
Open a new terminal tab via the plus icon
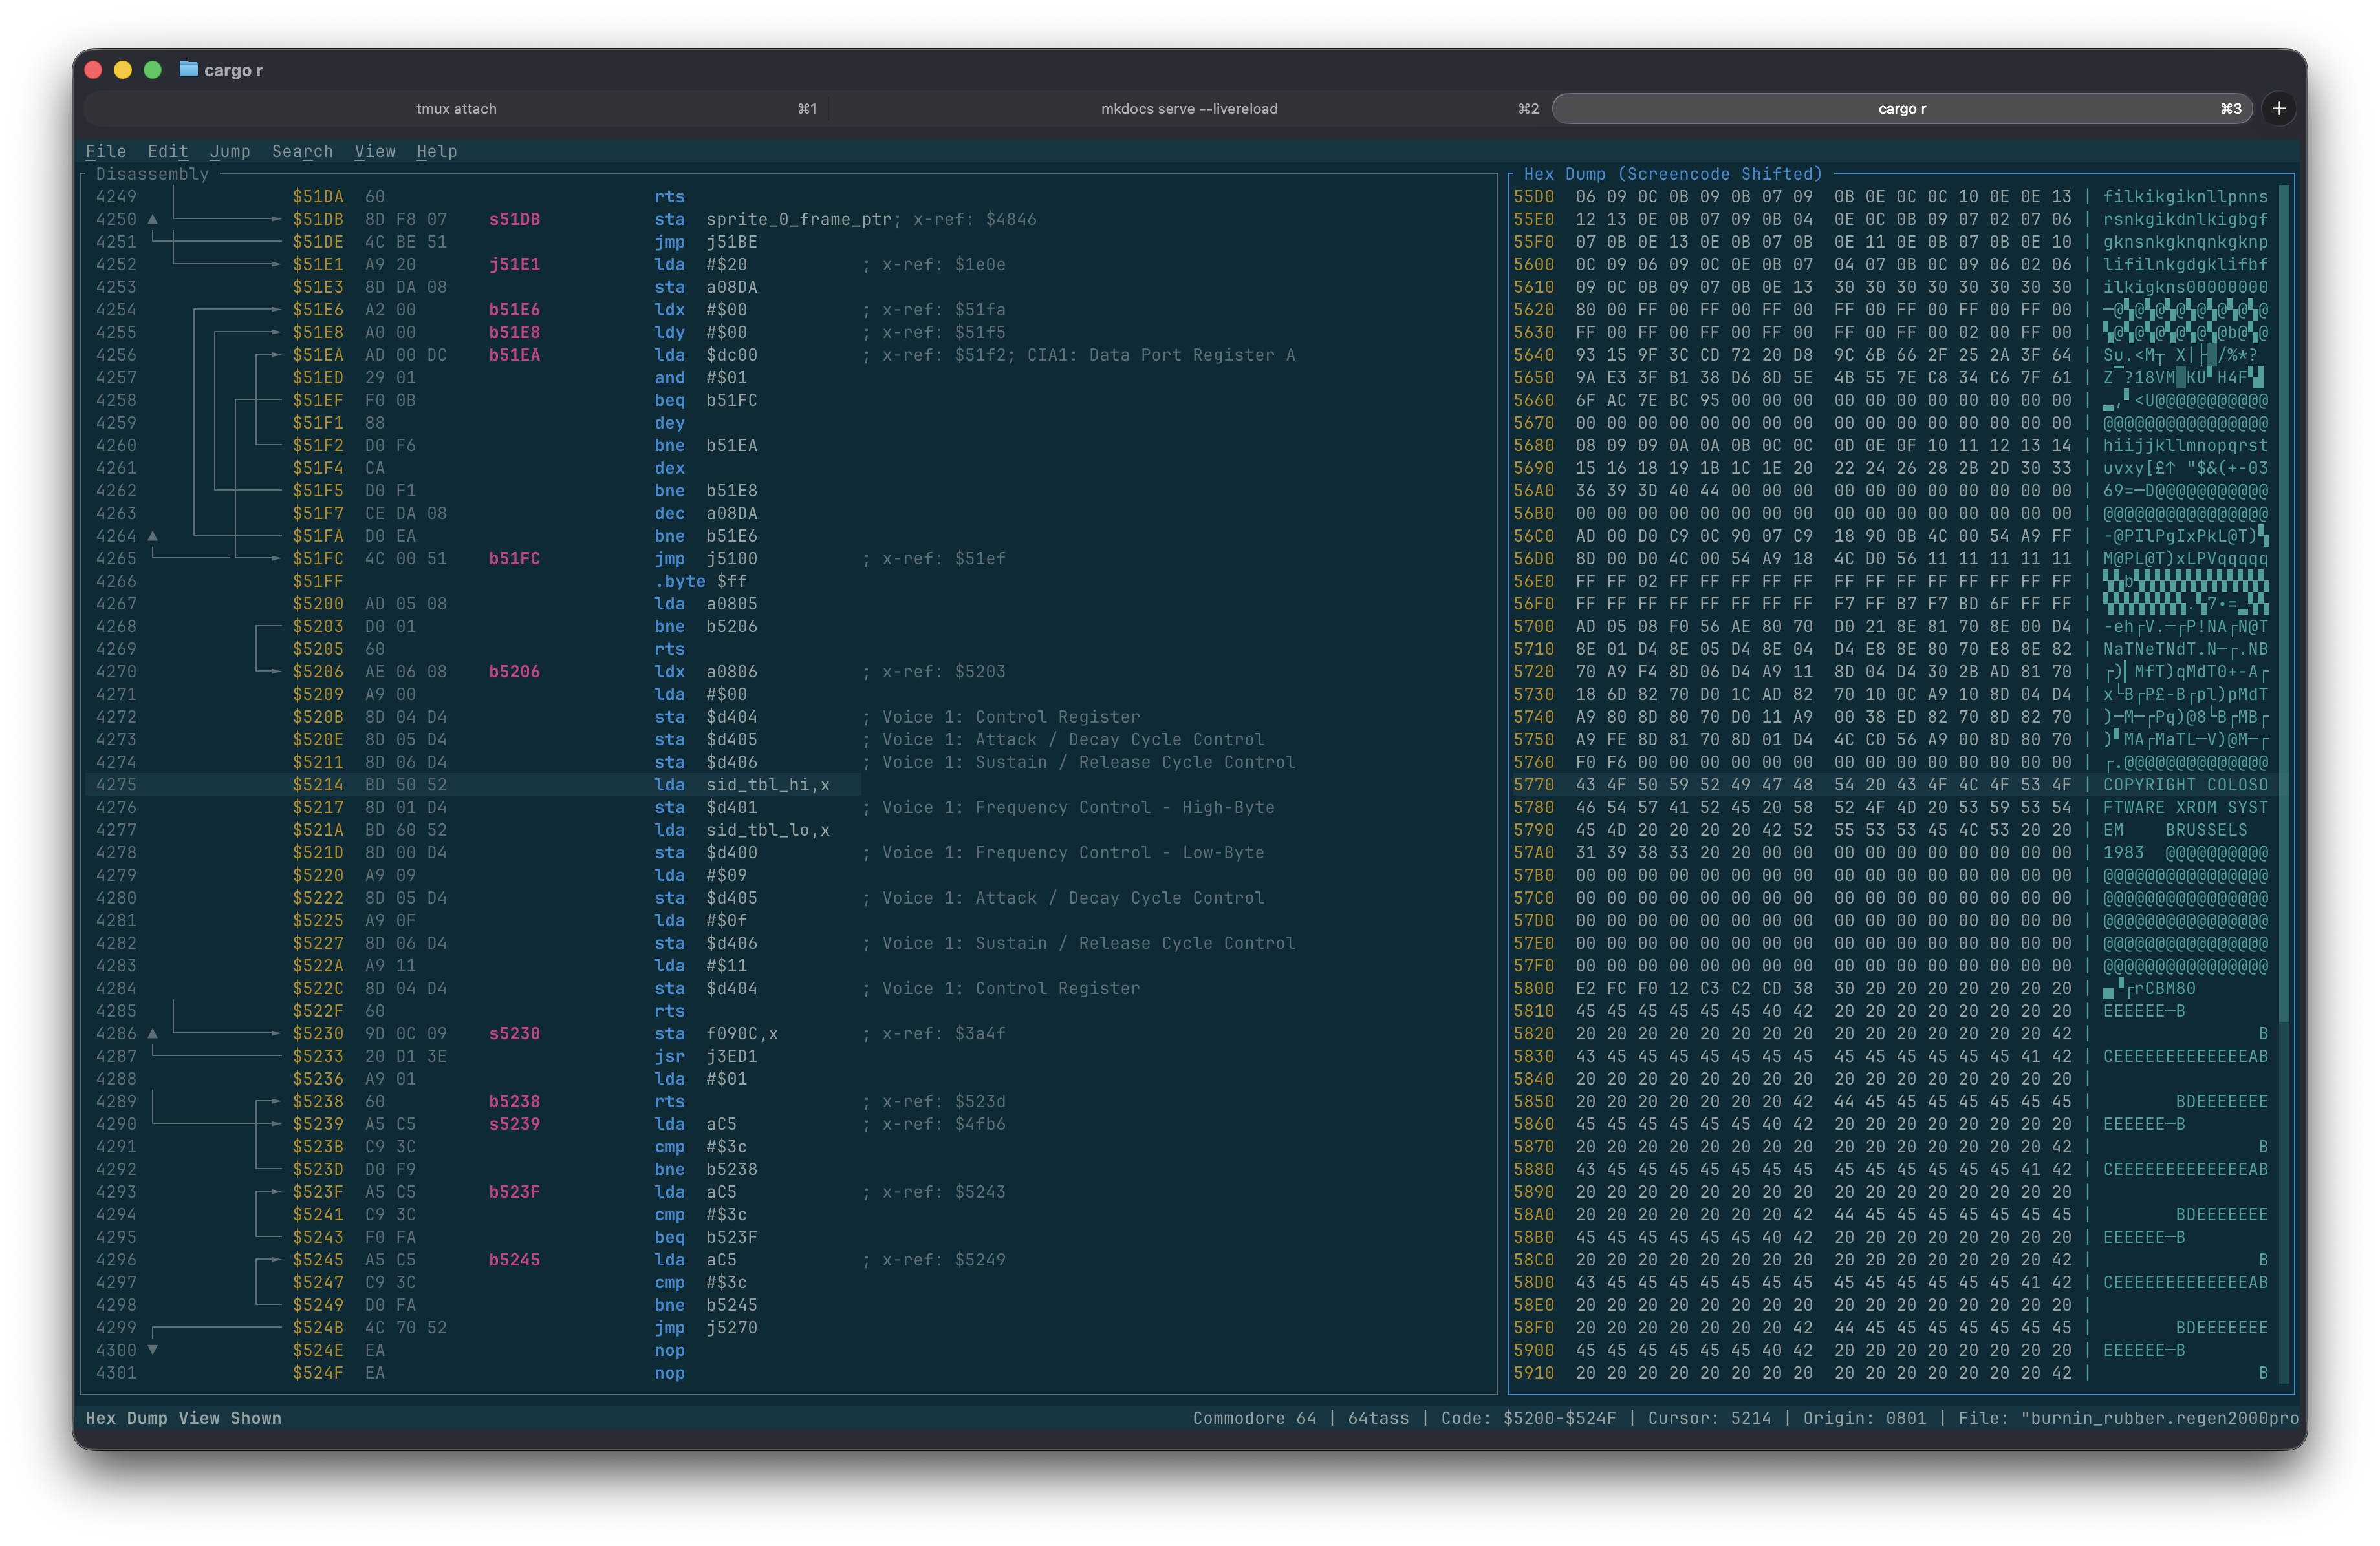2279,108
